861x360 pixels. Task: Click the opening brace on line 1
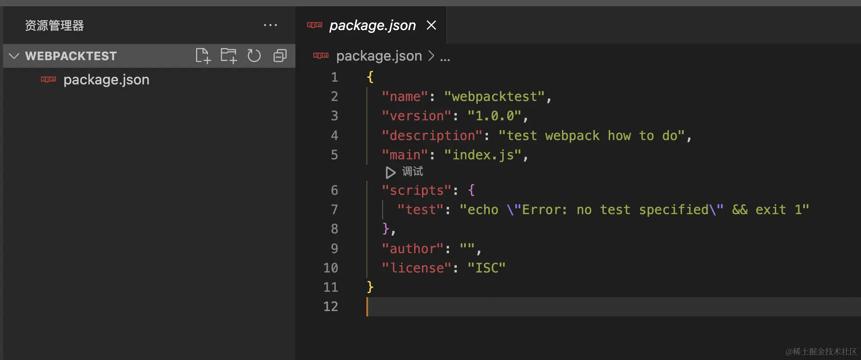pyautogui.click(x=370, y=77)
